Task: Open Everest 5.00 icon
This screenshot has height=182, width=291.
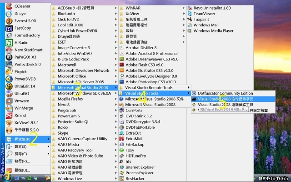Action: pyautogui.click(x=28, y=20)
